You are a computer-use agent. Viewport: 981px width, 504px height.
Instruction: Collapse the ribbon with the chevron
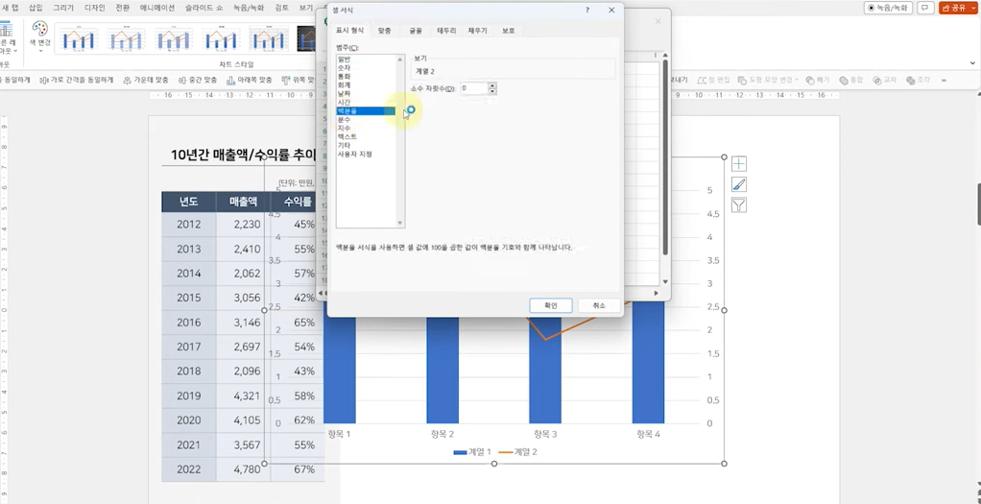(x=973, y=63)
